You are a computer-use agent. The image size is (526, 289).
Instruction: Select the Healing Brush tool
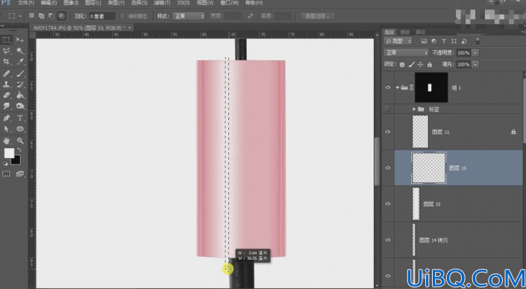point(7,74)
